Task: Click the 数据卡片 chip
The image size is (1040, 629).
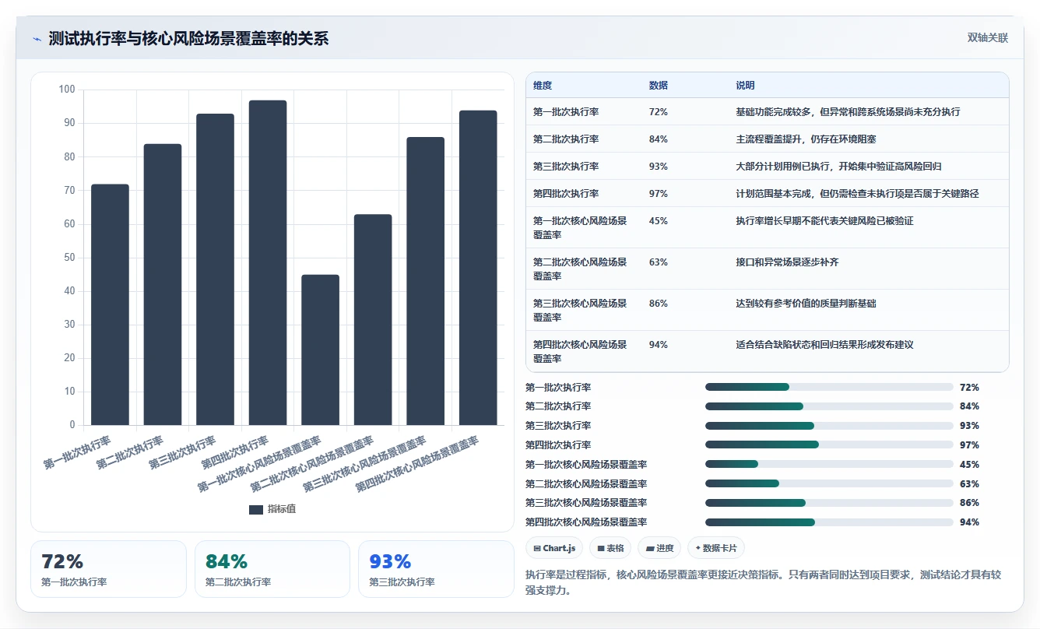Action: tap(716, 548)
